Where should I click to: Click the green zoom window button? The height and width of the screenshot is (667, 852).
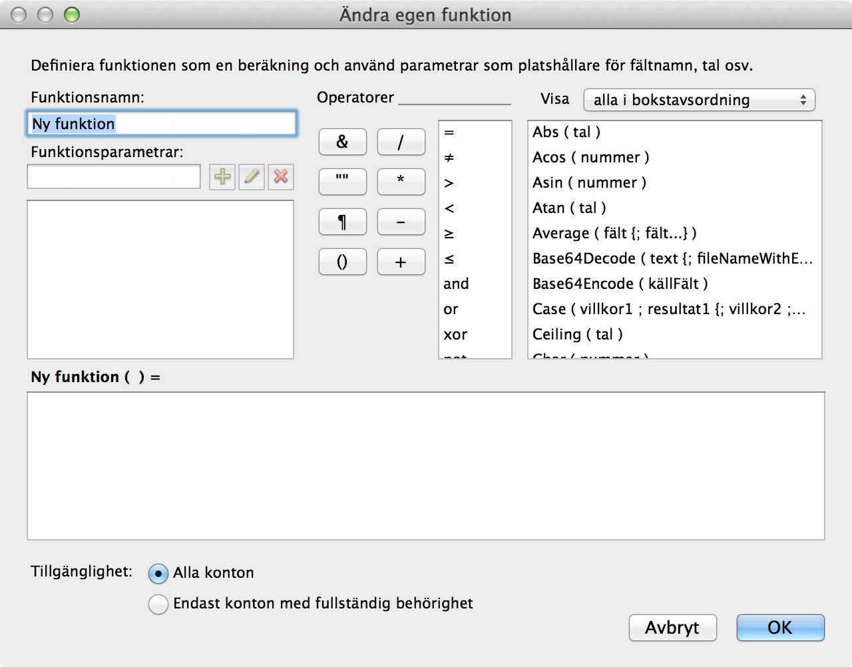(x=72, y=15)
